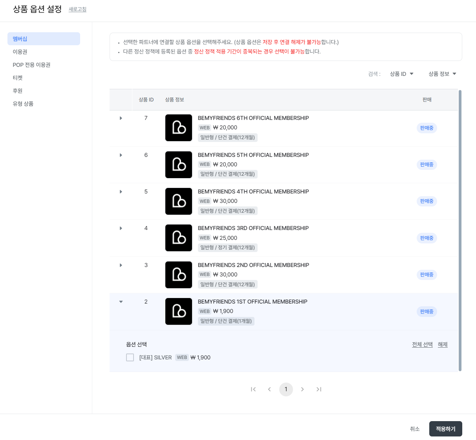Screen dimensions: 476x440
Task: Click the 새로고침 refresh link
Action: (x=77, y=9)
